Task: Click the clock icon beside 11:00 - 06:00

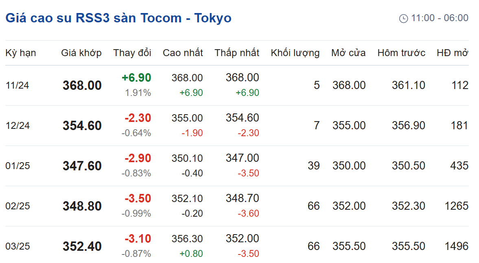Action: click(x=403, y=19)
